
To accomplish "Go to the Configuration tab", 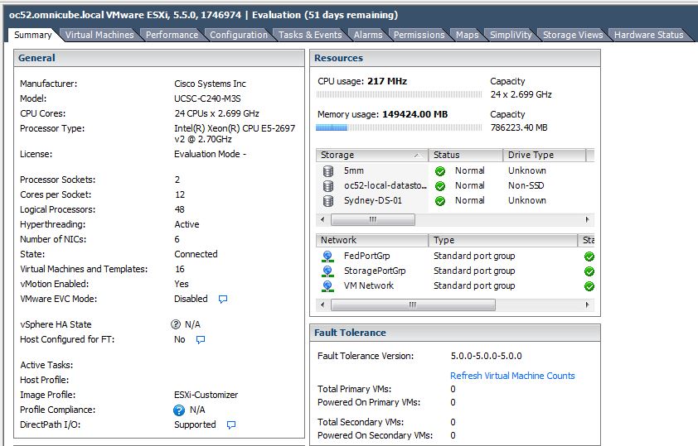I will tap(239, 35).
